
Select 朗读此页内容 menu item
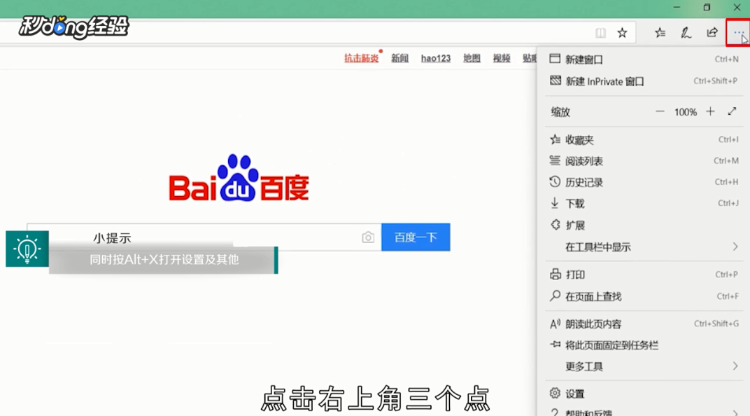(644, 324)
